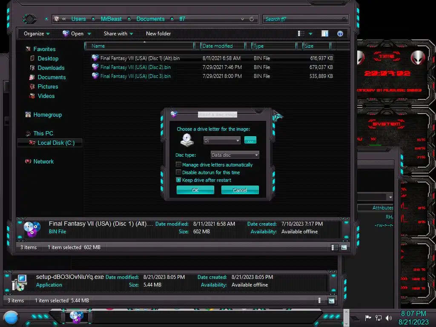Click the dropdown arrow in background right window
Viewport: 436px width, 327px height.
point(390,197)
